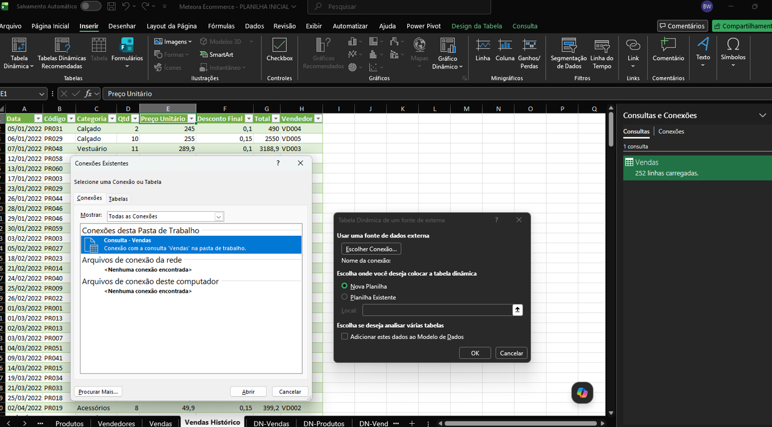Click Abrir in Conexões Existentes dialog
772x427 pixels.
(248, 392)
